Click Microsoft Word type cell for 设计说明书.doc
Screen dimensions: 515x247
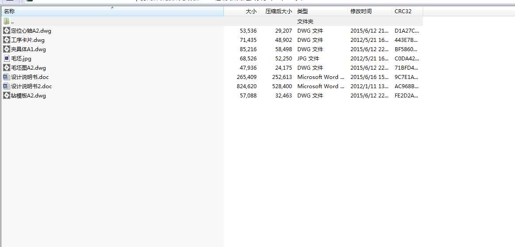[321, 77]
